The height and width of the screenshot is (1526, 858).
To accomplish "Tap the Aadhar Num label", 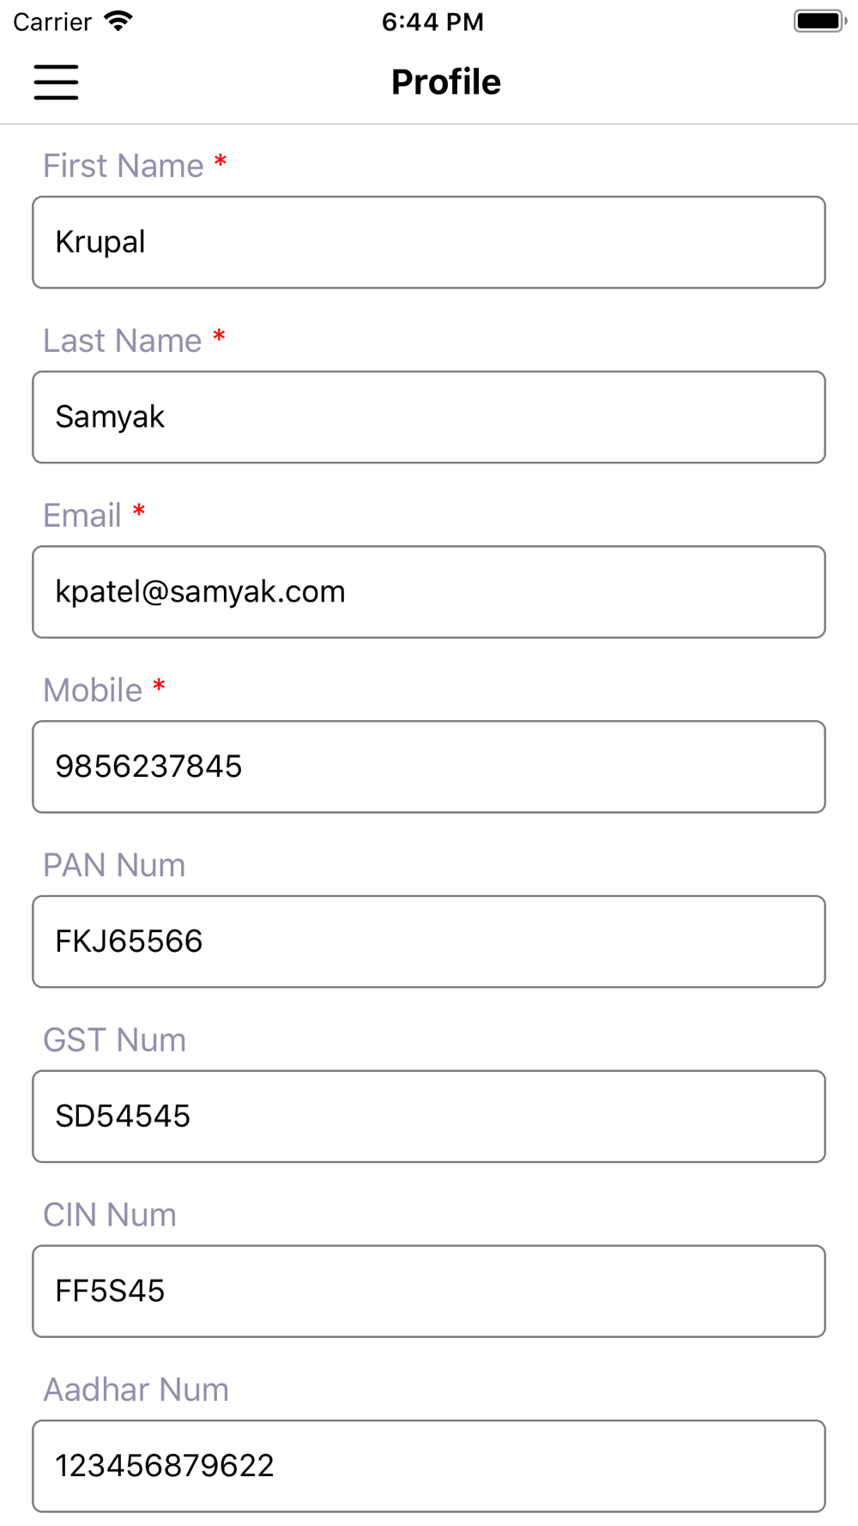I will point(136,1390).
